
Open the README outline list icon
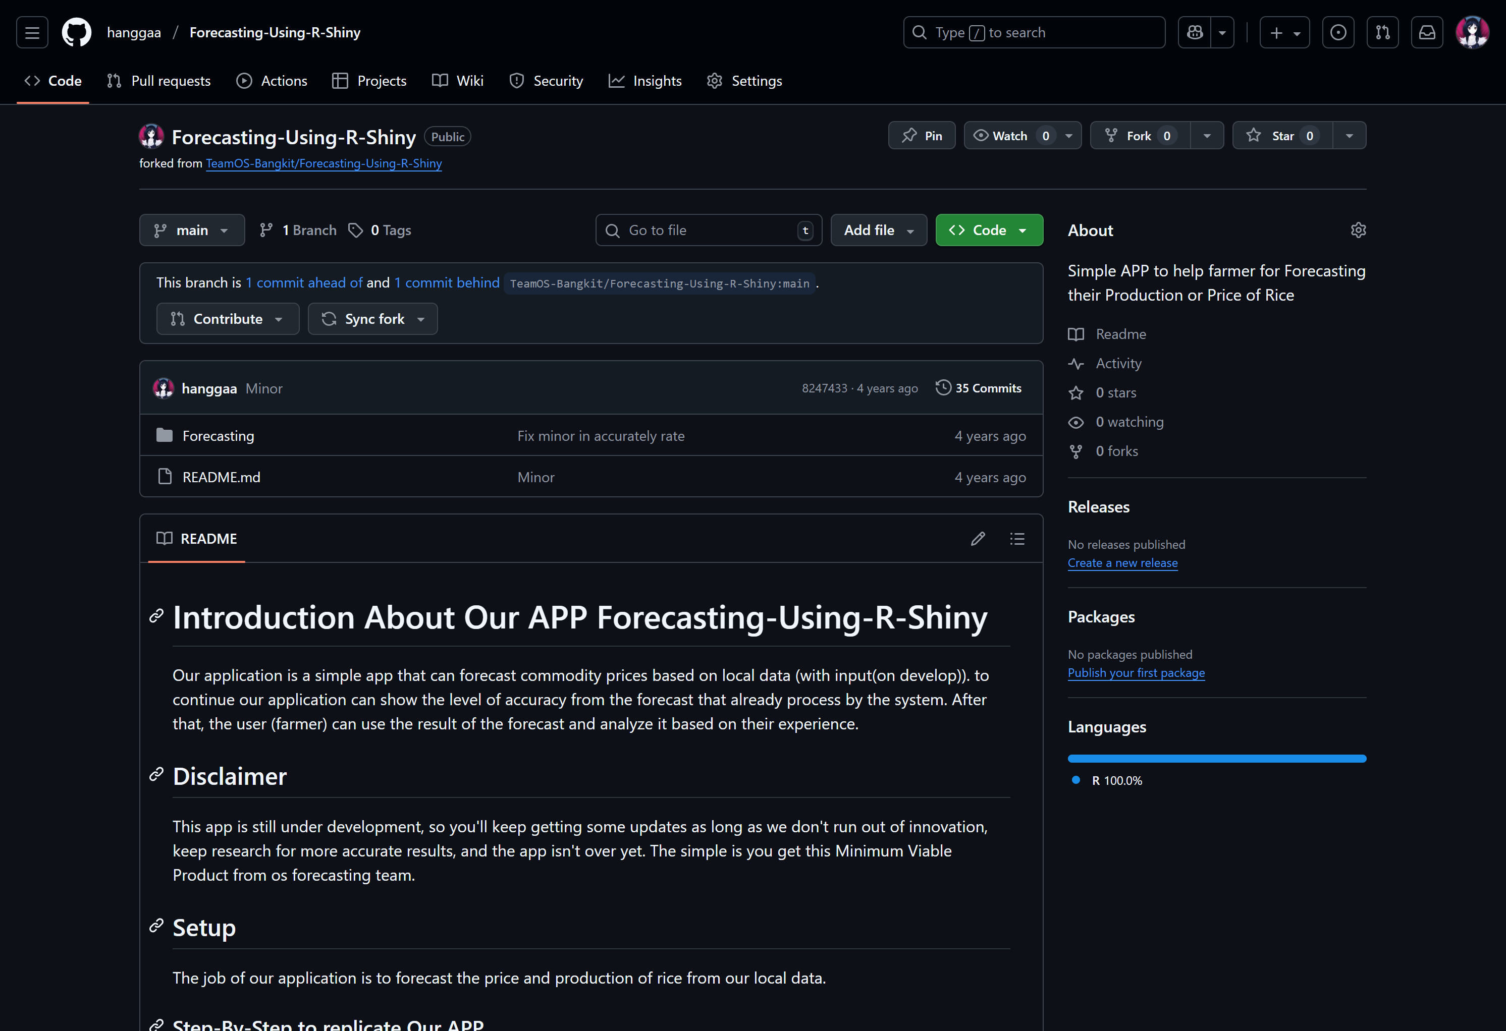tap(1017, 539)
